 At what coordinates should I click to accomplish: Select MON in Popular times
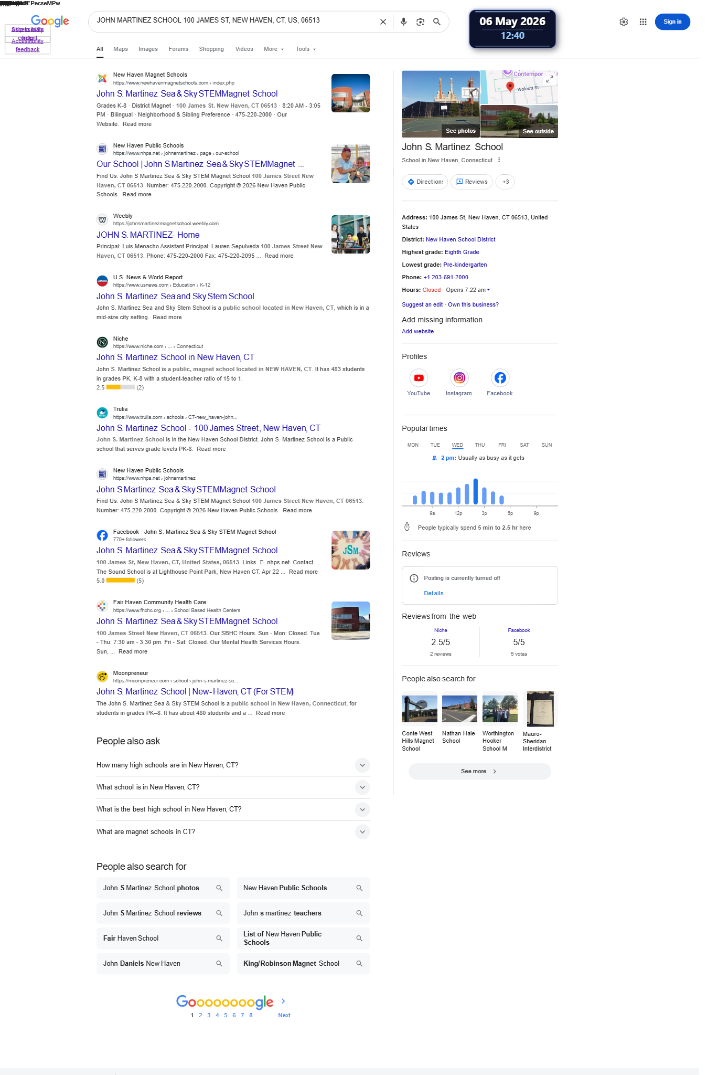(413, 445)
